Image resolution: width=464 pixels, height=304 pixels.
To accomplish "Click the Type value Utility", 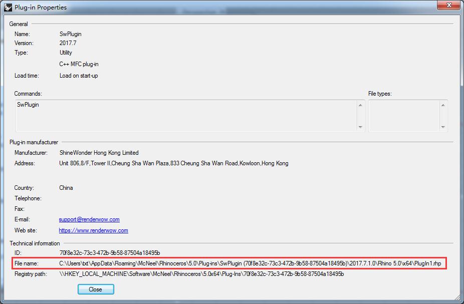I will point(66,53).
